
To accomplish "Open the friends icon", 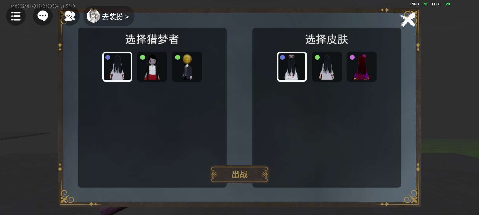I will pos(69,16).
